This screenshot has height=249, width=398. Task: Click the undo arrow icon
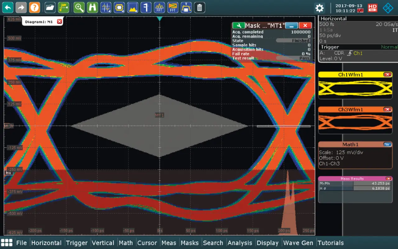[8, 7]
